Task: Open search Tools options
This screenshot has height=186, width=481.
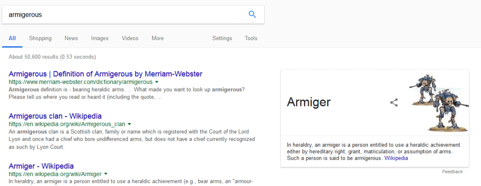Action: coord(251,38)
